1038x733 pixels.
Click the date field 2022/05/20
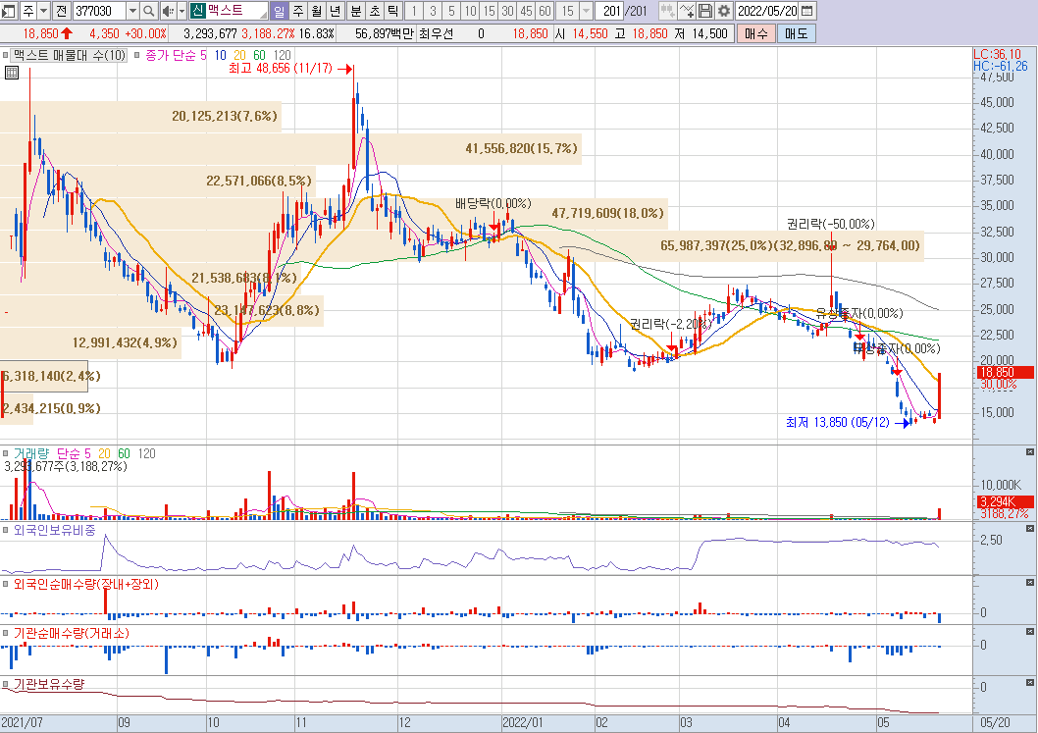point(766,11)
